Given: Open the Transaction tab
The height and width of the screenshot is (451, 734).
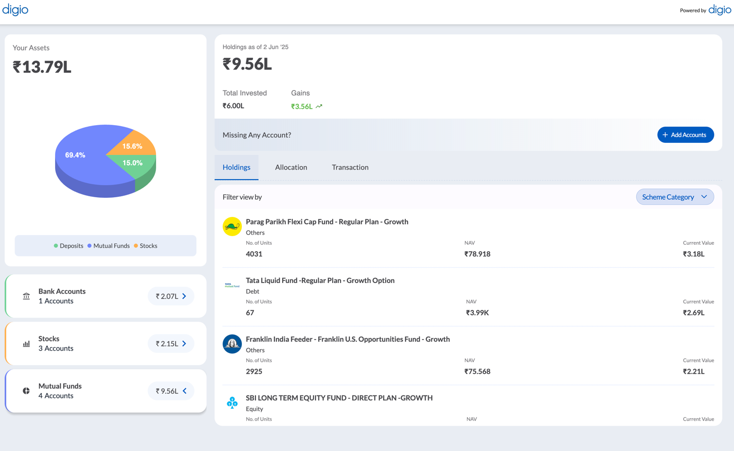Looking at the screenshot, I should pos(350,167).
